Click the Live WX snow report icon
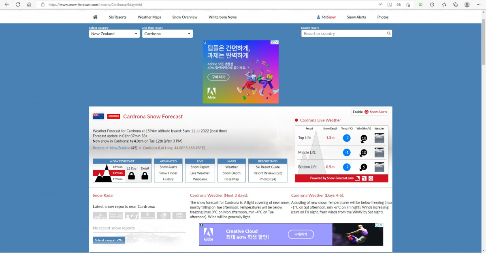 pos(100,216)
